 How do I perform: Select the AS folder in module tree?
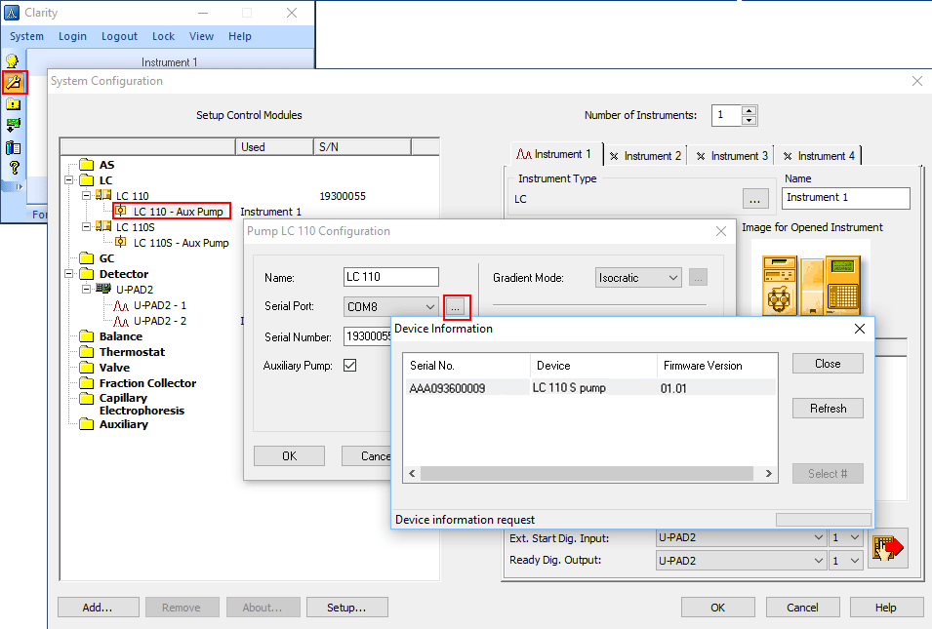click(x=97, y=165)
